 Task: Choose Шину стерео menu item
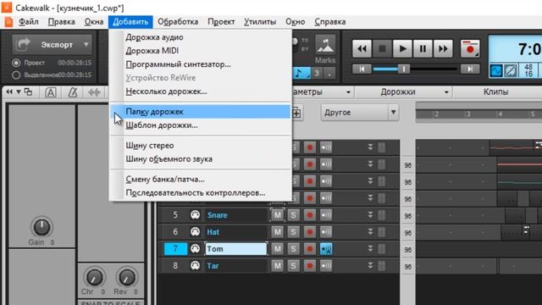201,146
